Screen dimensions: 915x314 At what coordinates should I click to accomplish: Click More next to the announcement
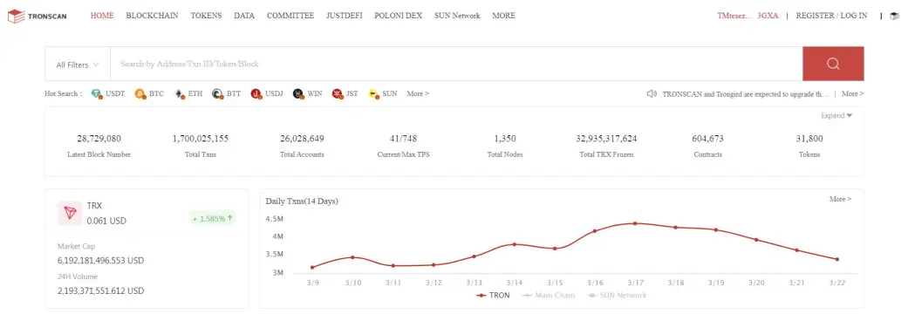[852, 93]
